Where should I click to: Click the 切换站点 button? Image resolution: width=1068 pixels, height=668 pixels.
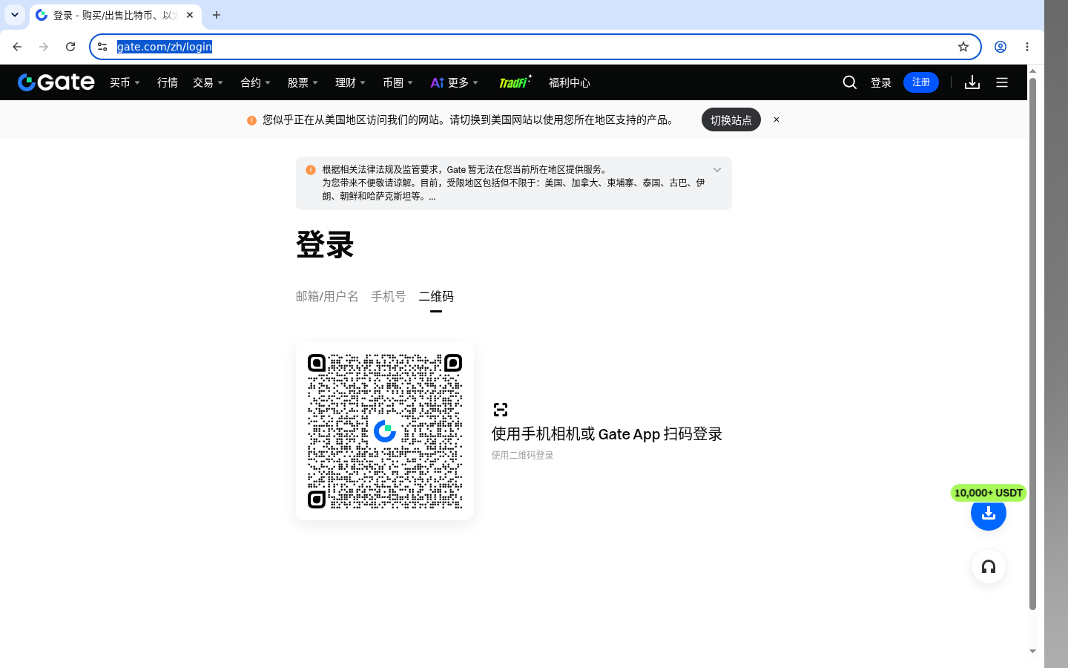point(731,119)
